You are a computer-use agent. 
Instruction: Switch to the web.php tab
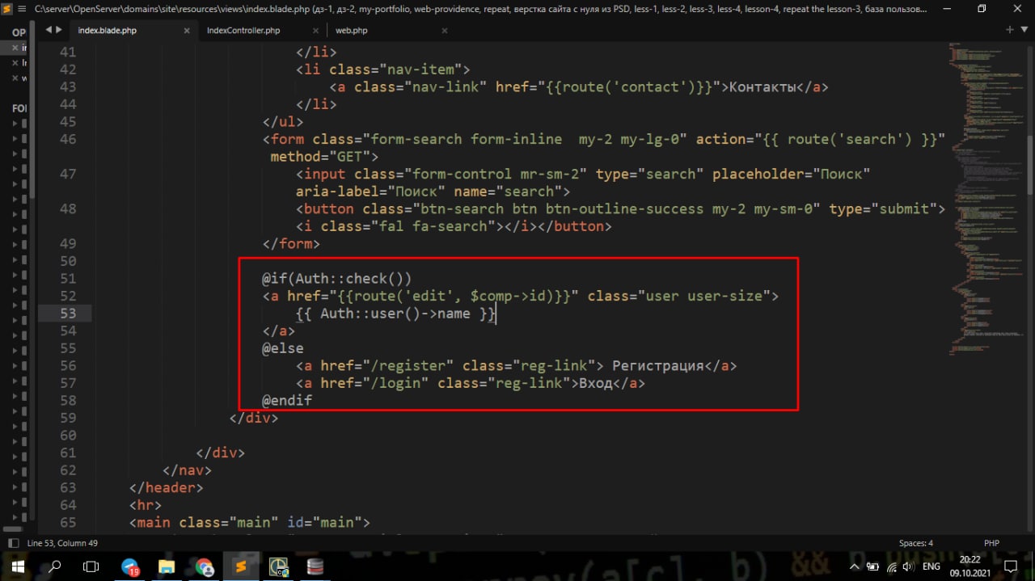[x=352, y=31]
